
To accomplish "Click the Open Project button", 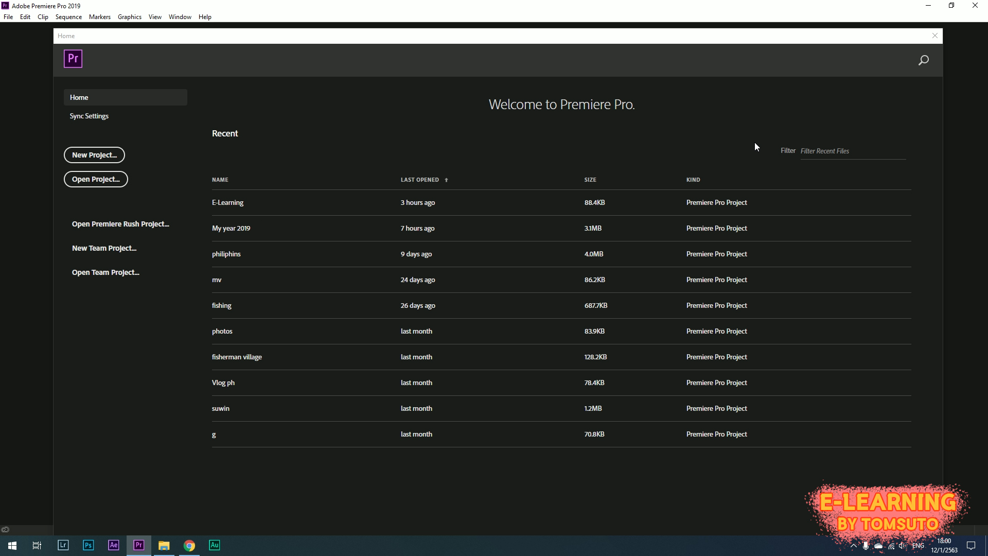I will click(96, 179).
